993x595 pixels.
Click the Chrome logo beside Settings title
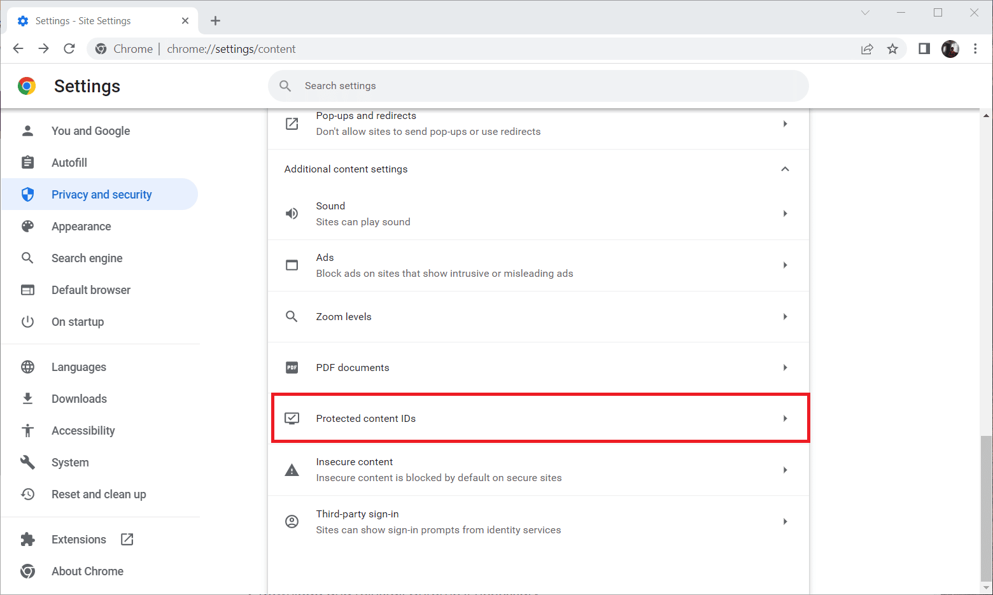tap(27, 86)
